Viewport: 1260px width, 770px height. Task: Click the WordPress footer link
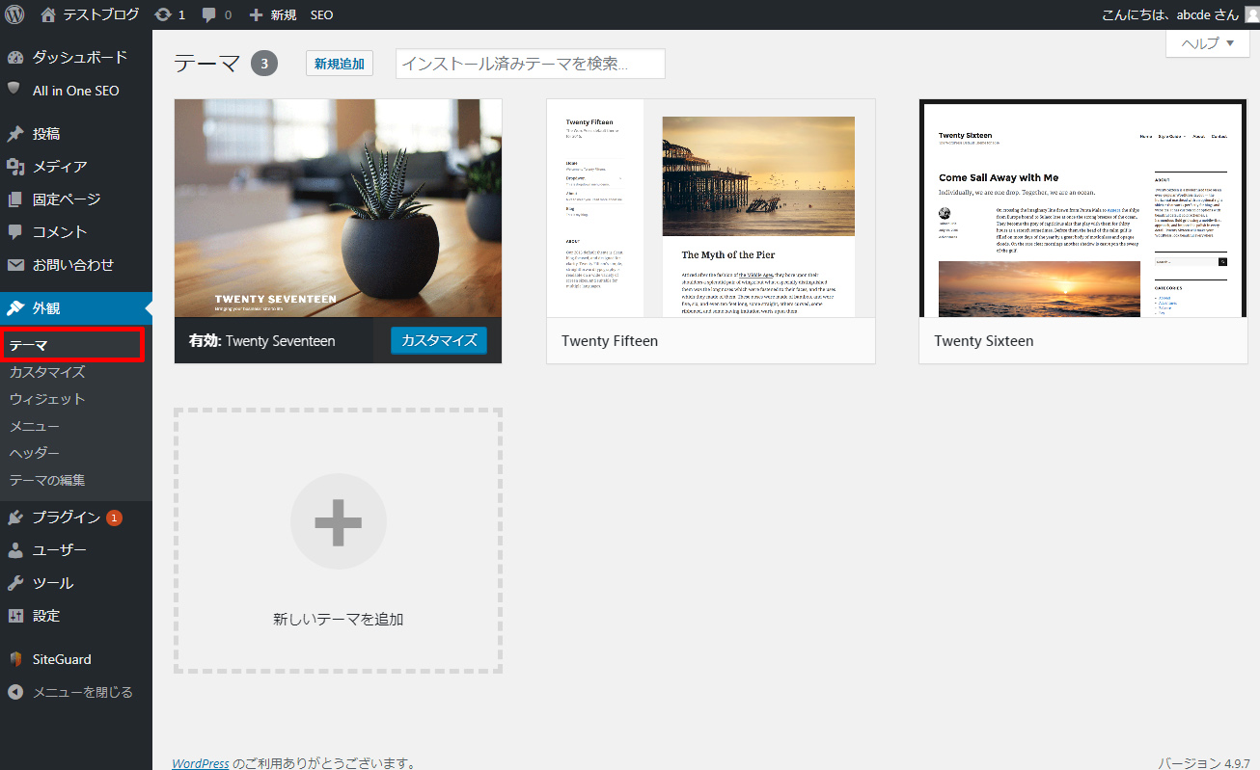pos(200,763)
